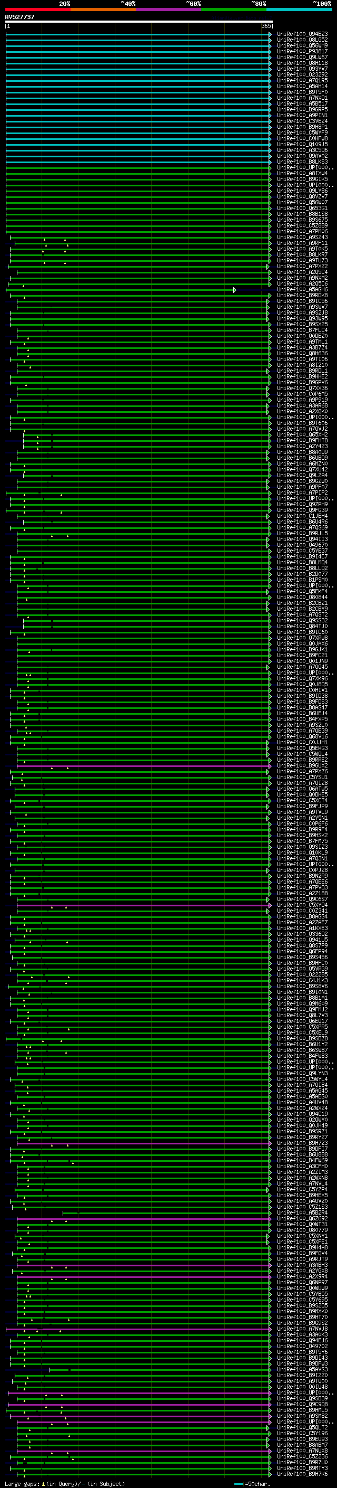Screen dimensions: 337x1488
Task: Open hit UniRef100_B8LKS3
Action: coord(302,162)
